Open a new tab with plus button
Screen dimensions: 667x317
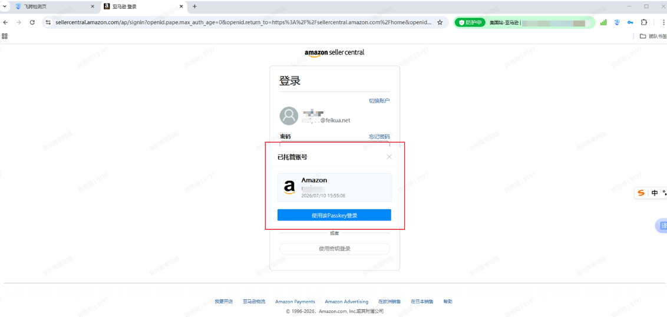click(x=195, y=6)
